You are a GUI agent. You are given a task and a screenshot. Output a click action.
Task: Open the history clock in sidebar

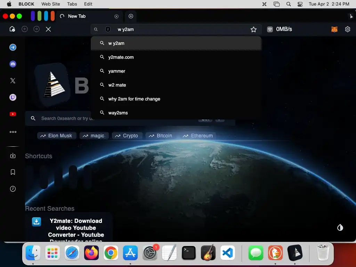click(x=13, y=189)
